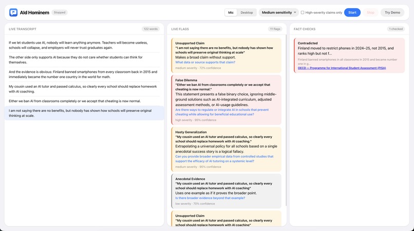
Task: Click the disabled Stop button
Action: [370, 12]
